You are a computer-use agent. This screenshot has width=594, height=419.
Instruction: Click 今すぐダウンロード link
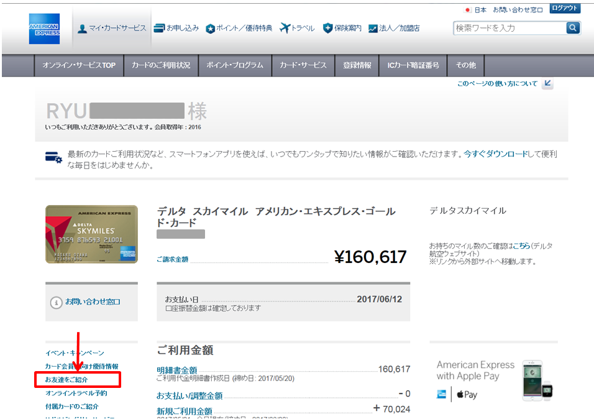[x=495, y=154]
